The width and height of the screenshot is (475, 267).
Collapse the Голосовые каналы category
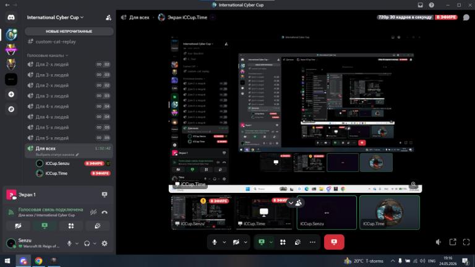pyautogui.click(x=47, y=56)
